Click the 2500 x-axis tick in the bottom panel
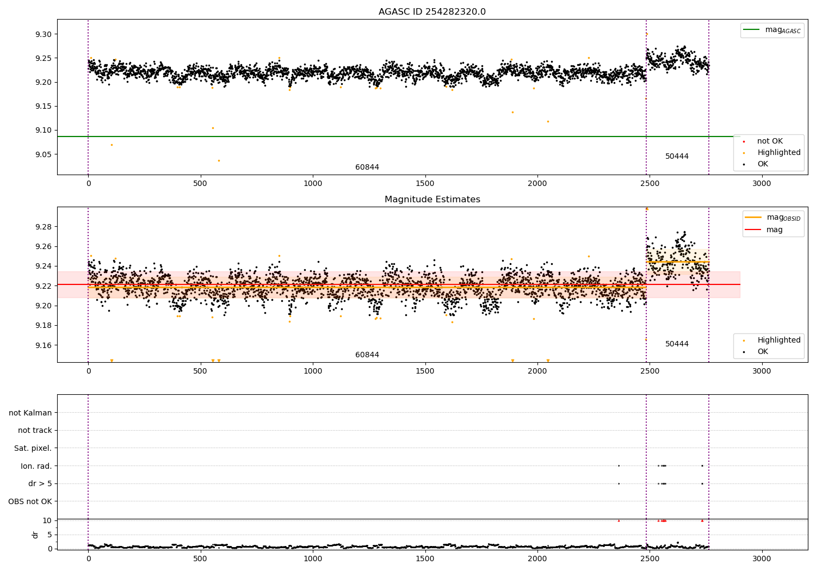816x571 pixels. coord(650,558)
